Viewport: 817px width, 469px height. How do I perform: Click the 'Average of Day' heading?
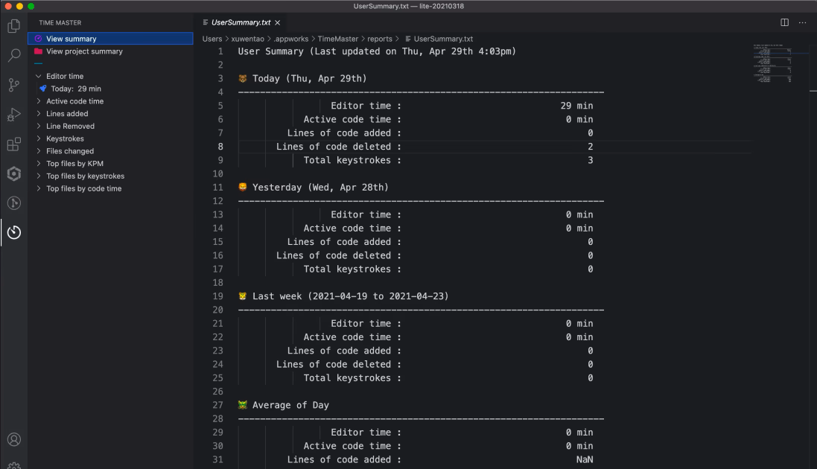tap(290, 405)
